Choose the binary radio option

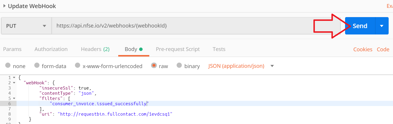[x=179, y=66]
